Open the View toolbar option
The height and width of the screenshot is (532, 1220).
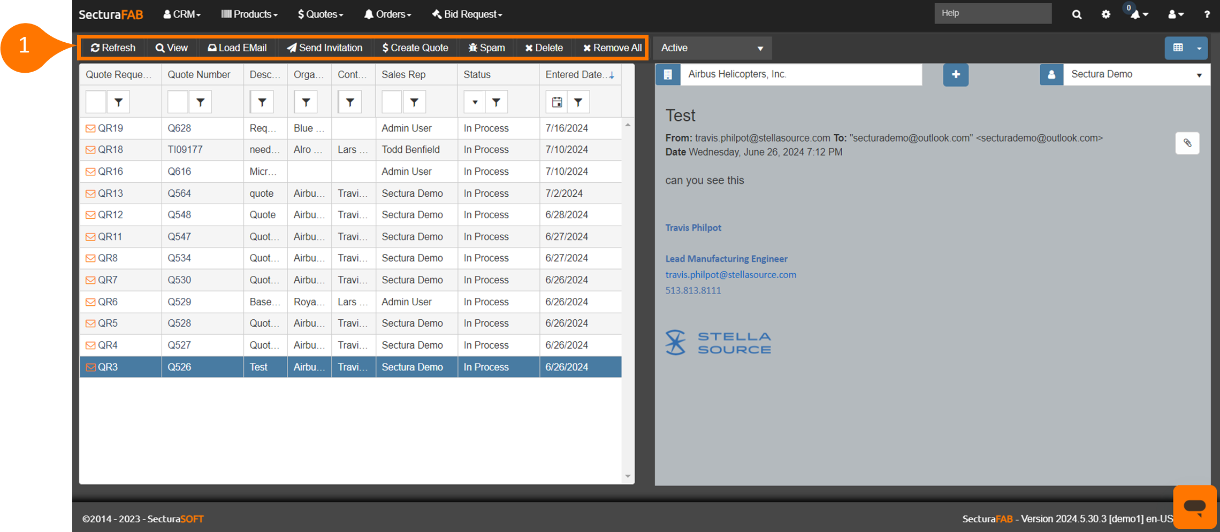[171, 48]
